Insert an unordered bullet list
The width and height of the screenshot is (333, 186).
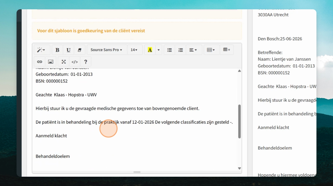[170, 50]
